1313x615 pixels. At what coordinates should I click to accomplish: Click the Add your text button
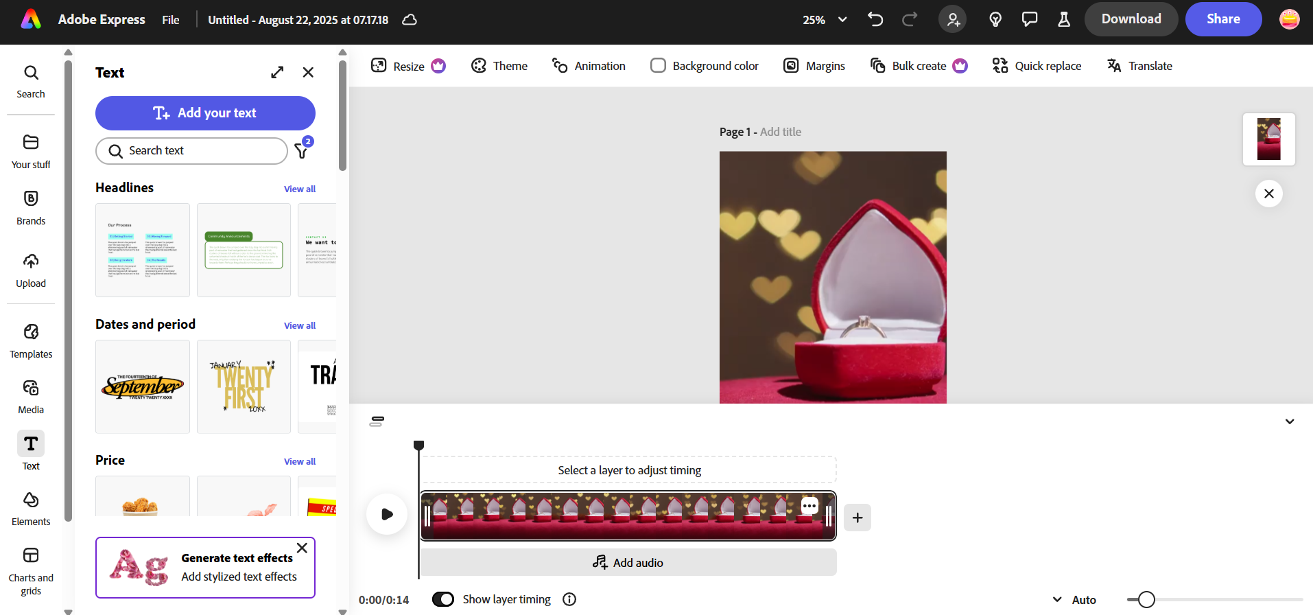coord(205,113)
